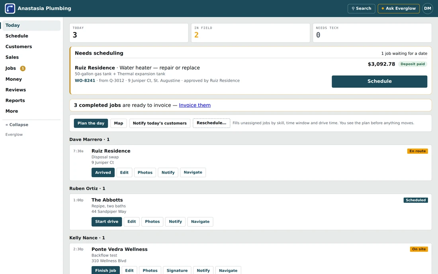Open Customers in the sidebar

(31, 47)
